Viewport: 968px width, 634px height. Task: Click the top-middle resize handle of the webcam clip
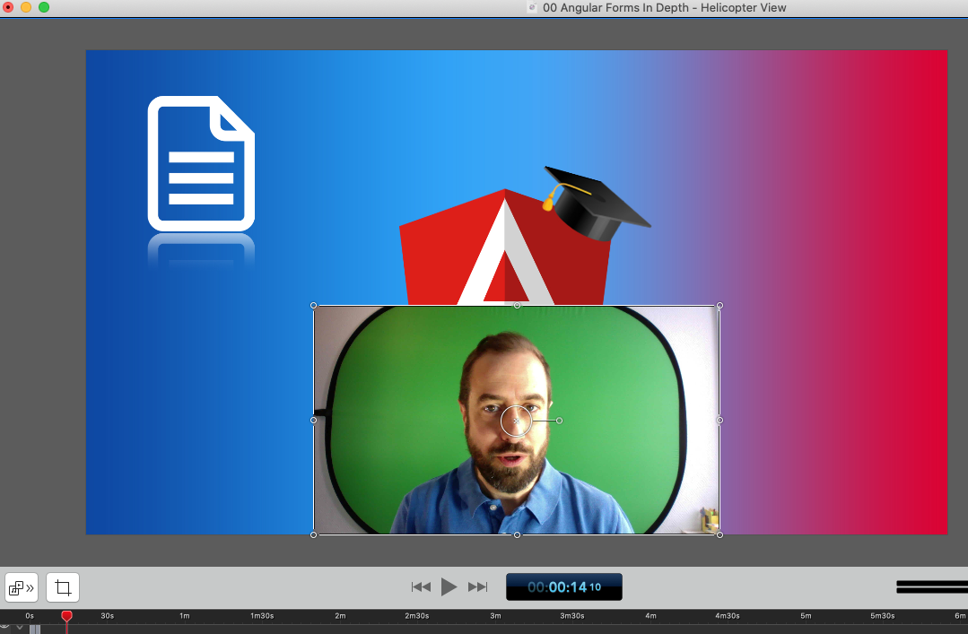[518, 306]
